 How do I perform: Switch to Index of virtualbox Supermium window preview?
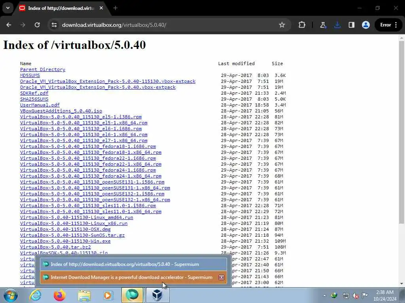(134, 264)
